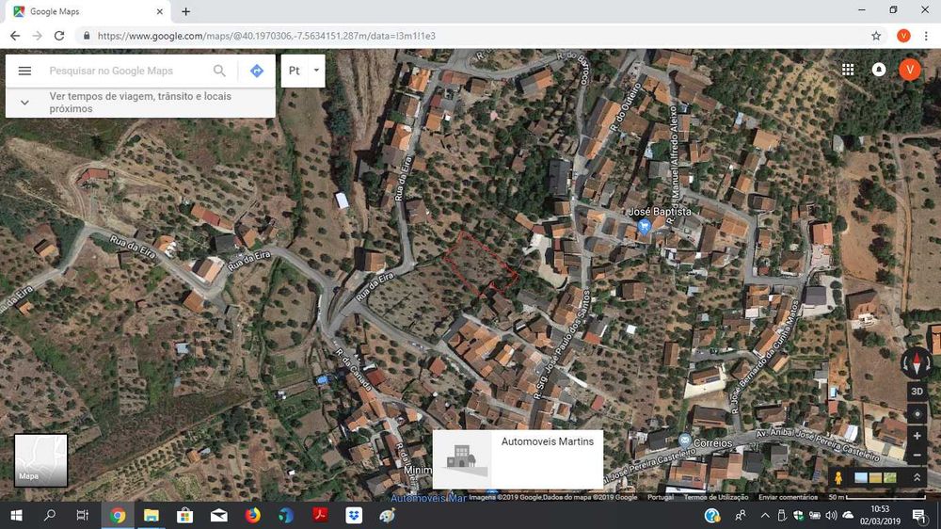Click the 50 m map scale bar
941x529 pixels.
[x=877, y=497]
